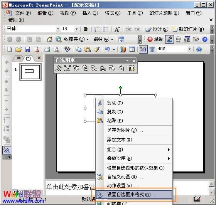216x205 pixels.
Task: Click the Design (设计) button
Action: [157, 29]
